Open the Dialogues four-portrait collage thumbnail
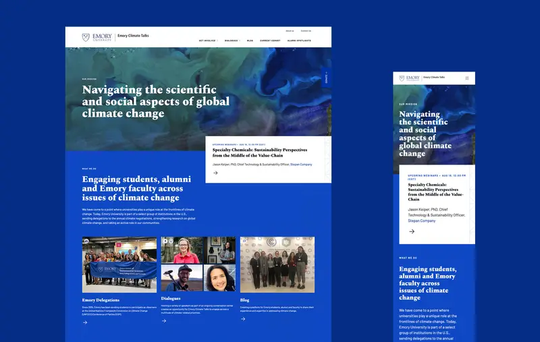This screenshot has height=342, width=540. (x=198, y=264)
